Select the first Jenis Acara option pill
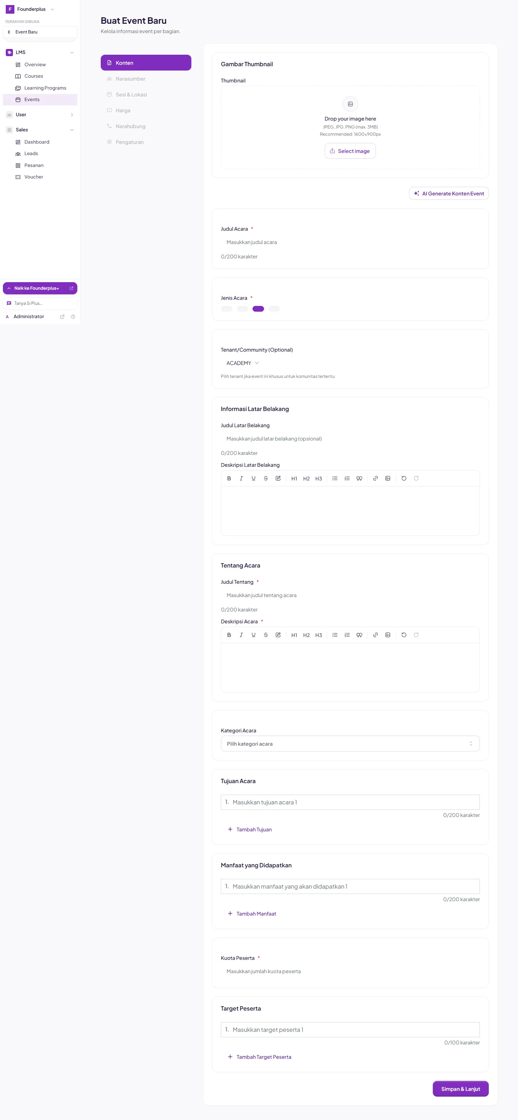 point(226,309)
